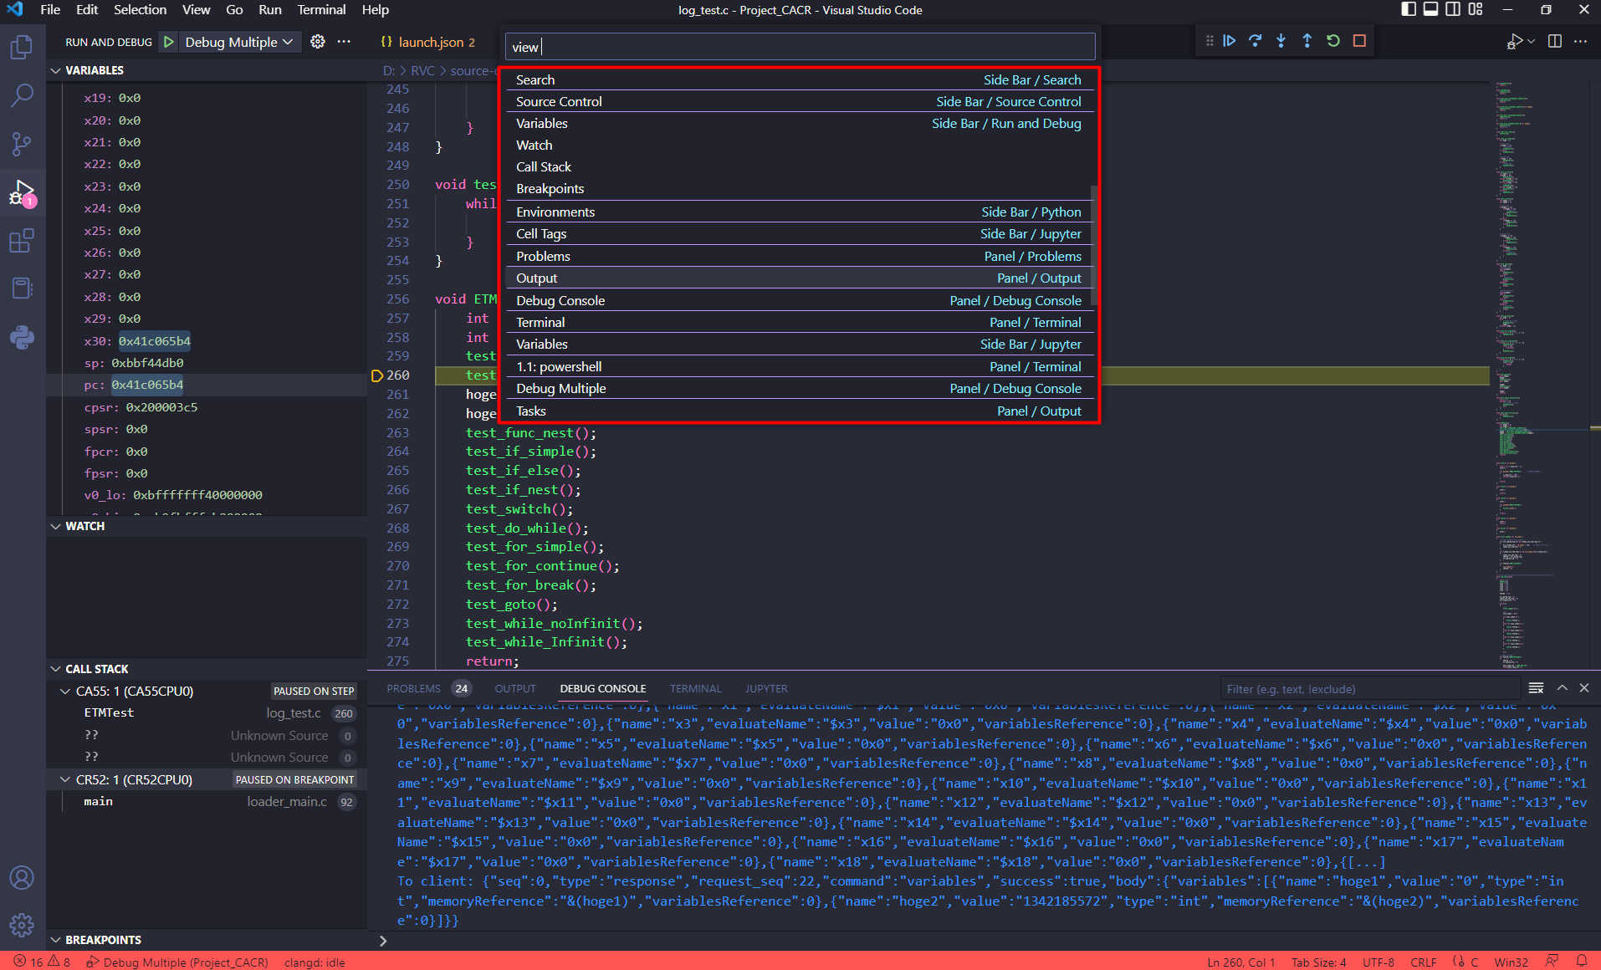
Task: Open the Source Control activity icon
Action: [x=22, y=144]
